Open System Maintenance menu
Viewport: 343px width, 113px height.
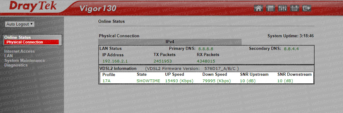click(24, 60)
